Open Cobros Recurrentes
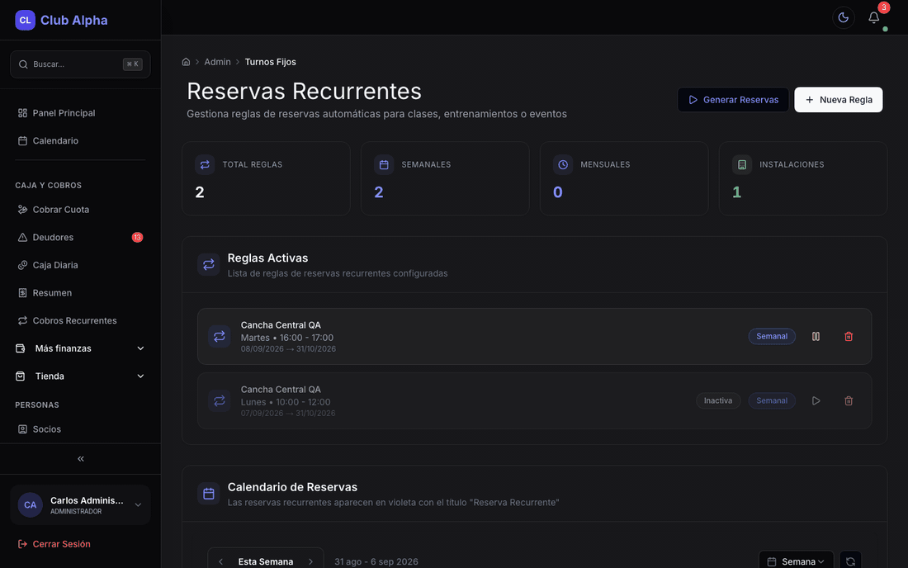This screenshot has width=908, height=568. [x=81, y=321]
